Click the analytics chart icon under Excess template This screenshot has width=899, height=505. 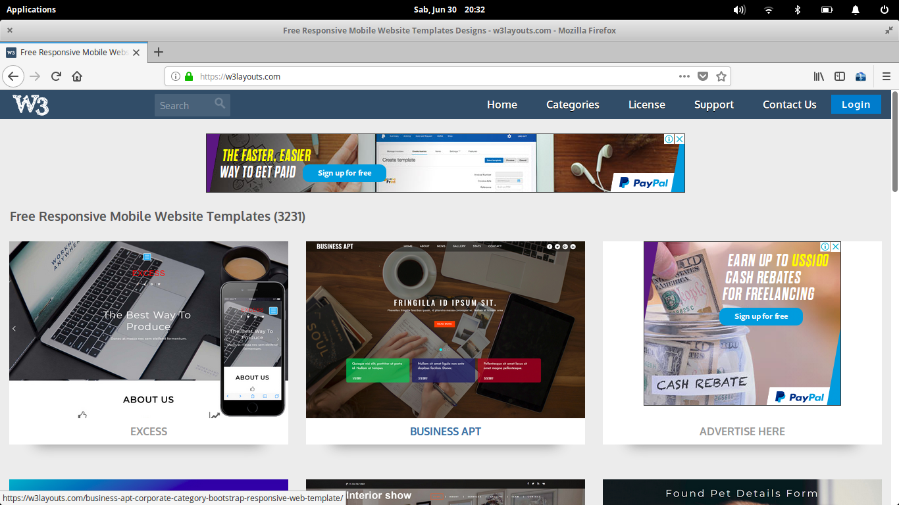coord(215,415)
